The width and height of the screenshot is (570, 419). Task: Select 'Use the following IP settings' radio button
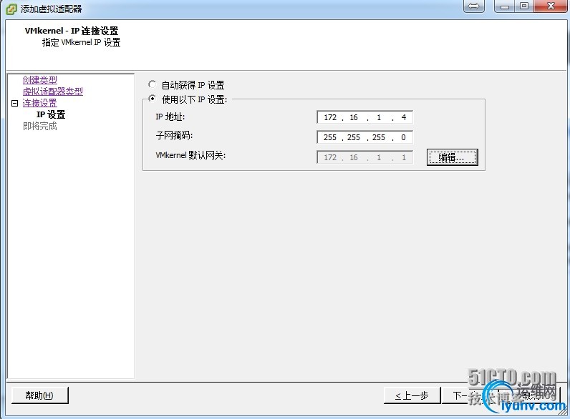(x=153, y=99)
